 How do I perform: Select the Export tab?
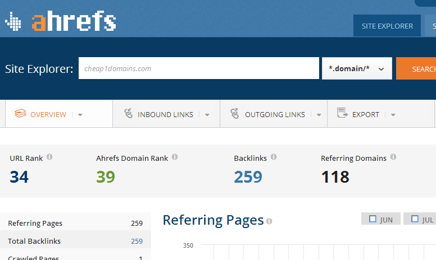coord(381,114)
